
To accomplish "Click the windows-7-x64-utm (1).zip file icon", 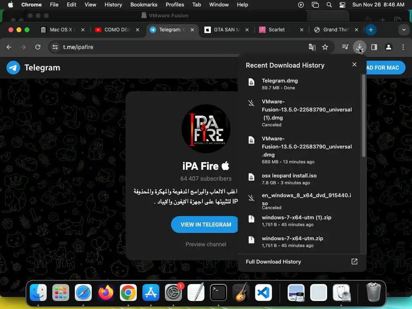I will click(251, 219).
